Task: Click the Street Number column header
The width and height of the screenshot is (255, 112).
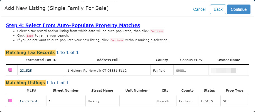Action: tap(66, 90)
